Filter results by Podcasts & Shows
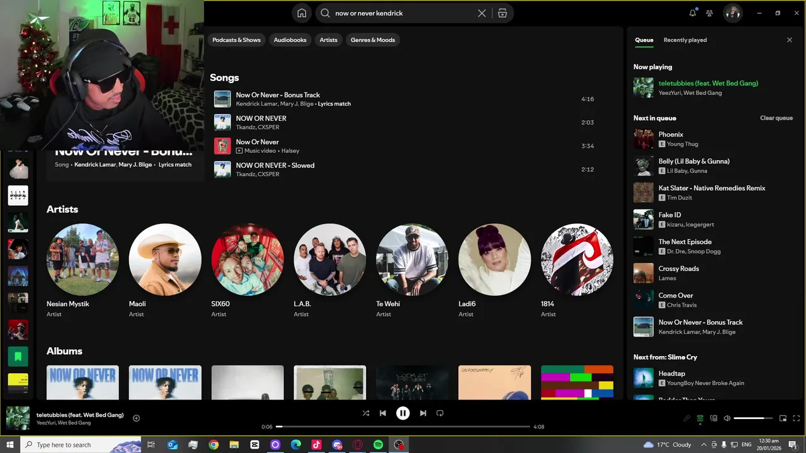Image resolution: width=806 pixels, height=453 pixels. (236, 40)
